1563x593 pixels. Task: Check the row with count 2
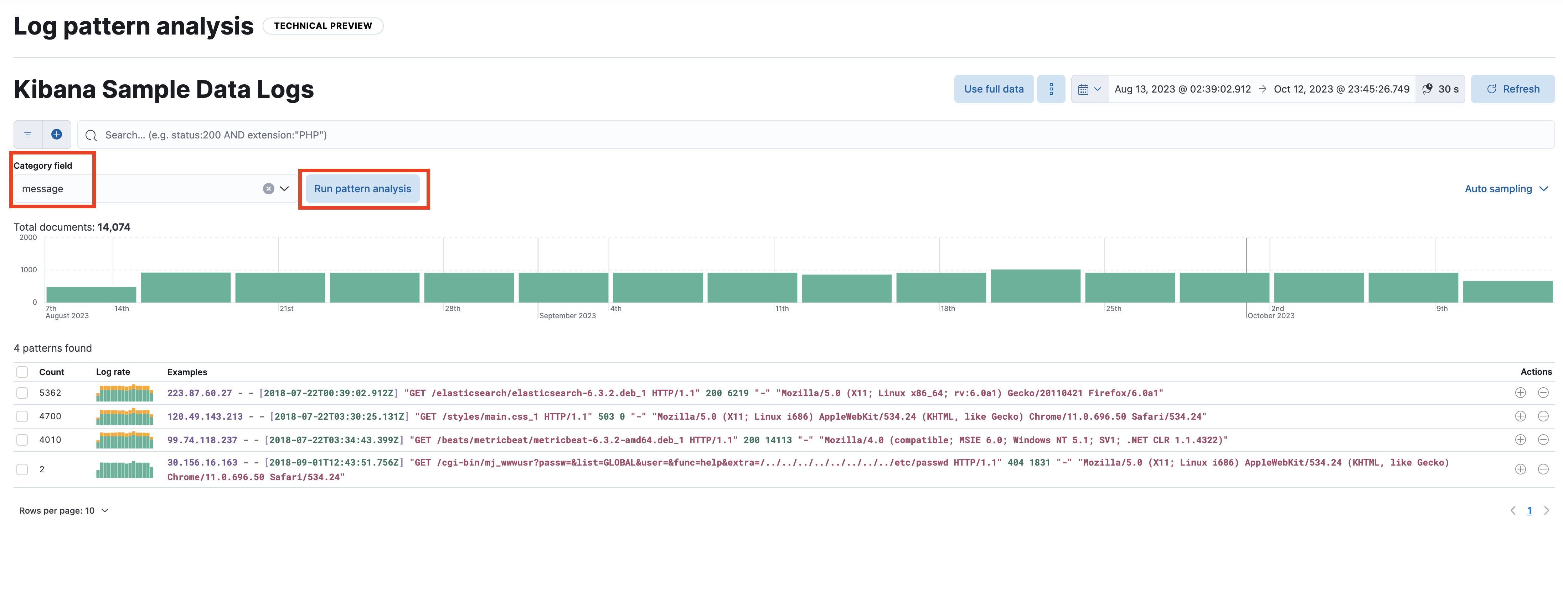point(22,469)
